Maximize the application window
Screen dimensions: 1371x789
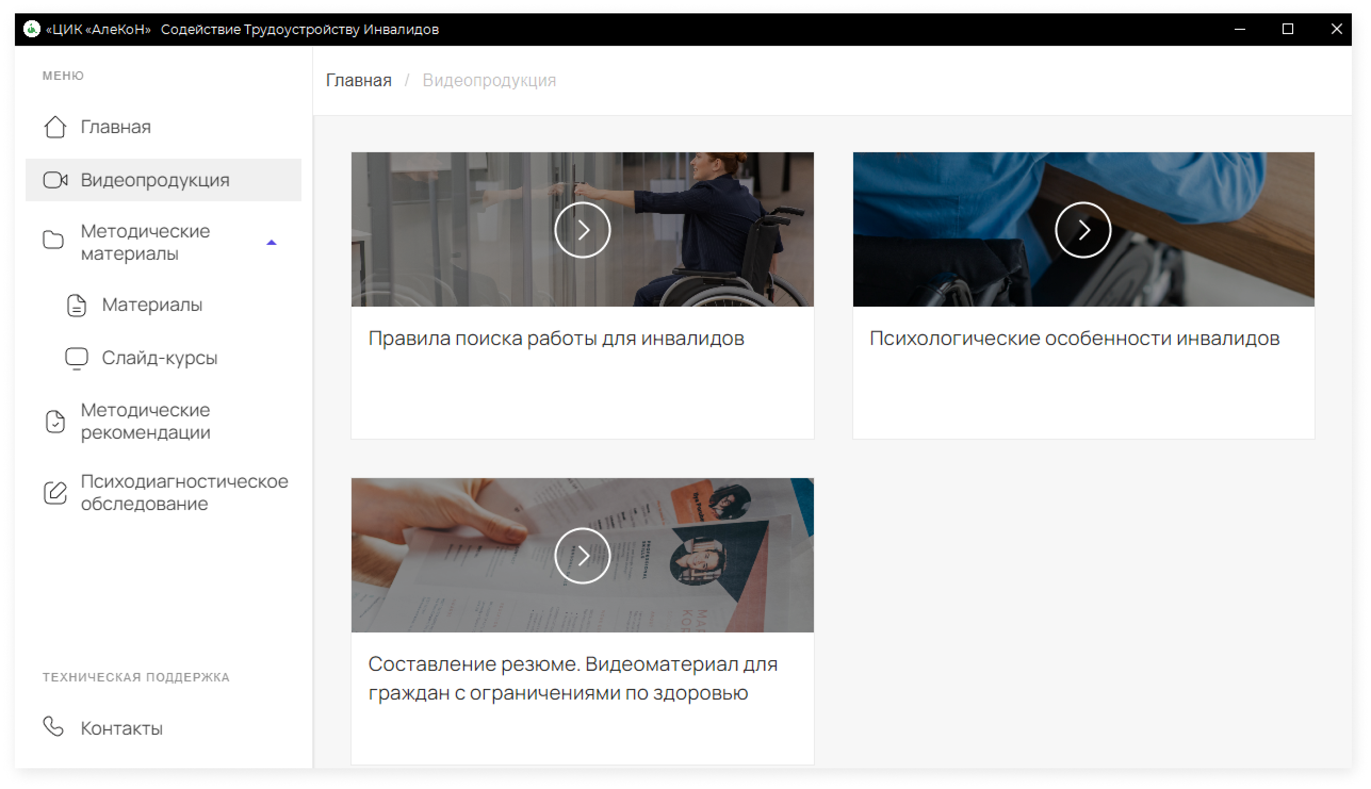point(1287,29)
